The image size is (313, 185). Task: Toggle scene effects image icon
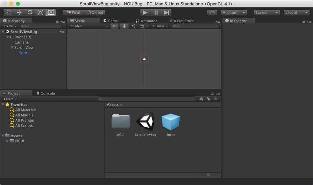click(142, 26)
